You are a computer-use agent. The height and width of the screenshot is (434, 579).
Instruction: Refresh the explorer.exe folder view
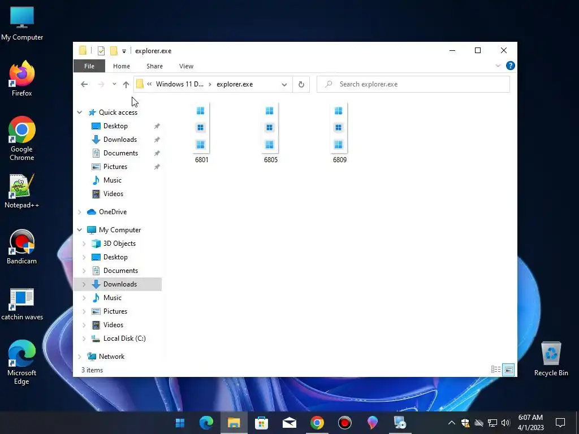pyautogui.click(x=301, y=84)
